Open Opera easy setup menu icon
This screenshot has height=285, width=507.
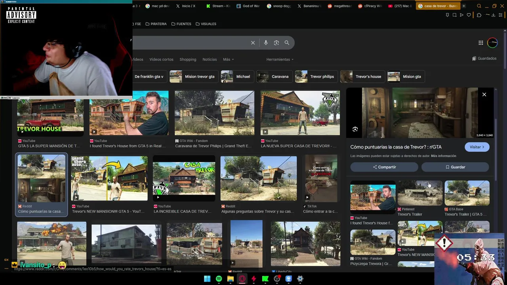(500, 15)
